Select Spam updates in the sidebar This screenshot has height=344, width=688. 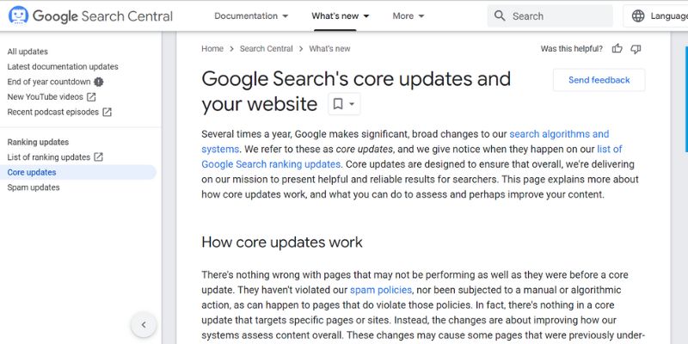pyautogui.click(x=34, y=187)
